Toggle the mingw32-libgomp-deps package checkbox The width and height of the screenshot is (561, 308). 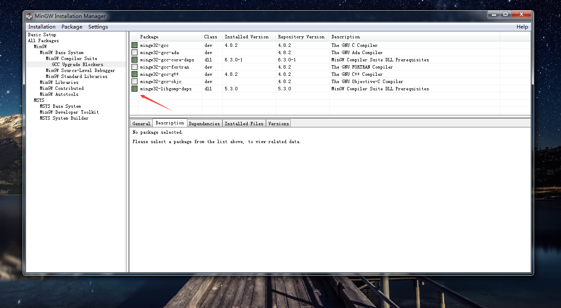tap(134, 89)
